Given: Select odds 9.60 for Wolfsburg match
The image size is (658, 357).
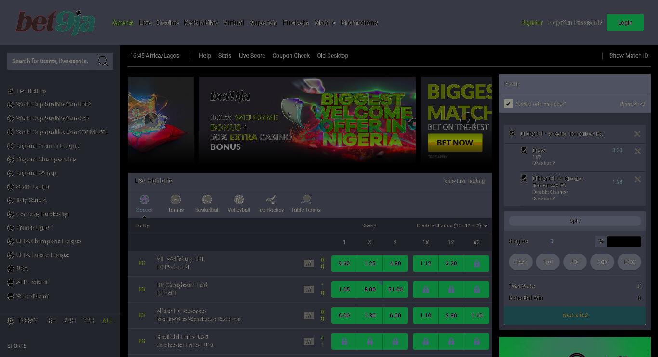Looking at the screenshot, I should click(344, 264).
